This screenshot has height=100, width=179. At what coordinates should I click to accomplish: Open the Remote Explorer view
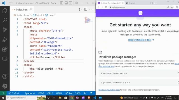click(x=5, y=59)
